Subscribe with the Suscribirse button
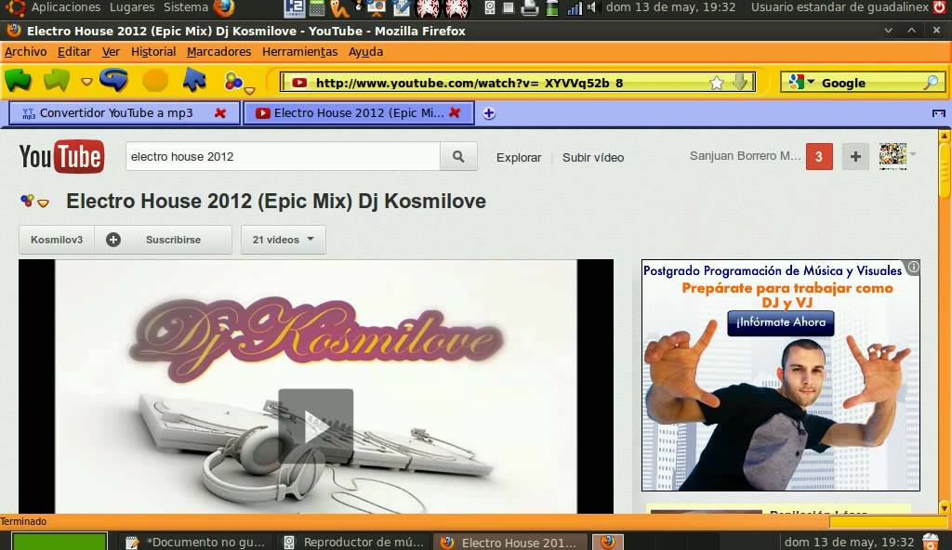 164,240
